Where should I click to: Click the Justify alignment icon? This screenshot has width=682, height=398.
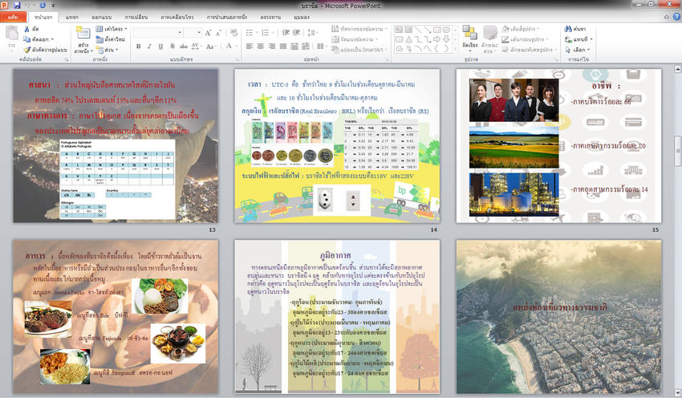[283, 46]
